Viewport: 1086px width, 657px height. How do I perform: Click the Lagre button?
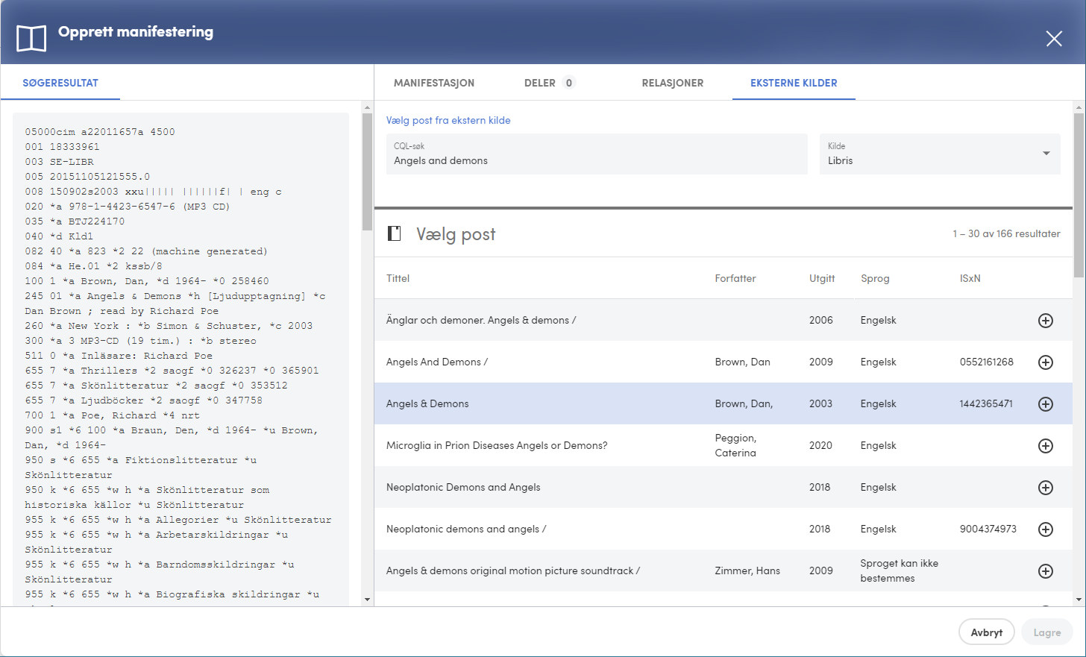1047,632
